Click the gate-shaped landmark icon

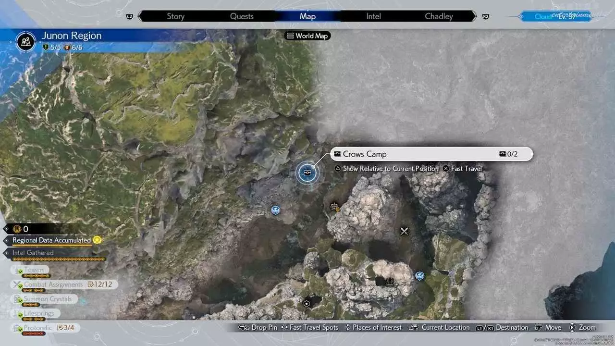pos(390,282)
